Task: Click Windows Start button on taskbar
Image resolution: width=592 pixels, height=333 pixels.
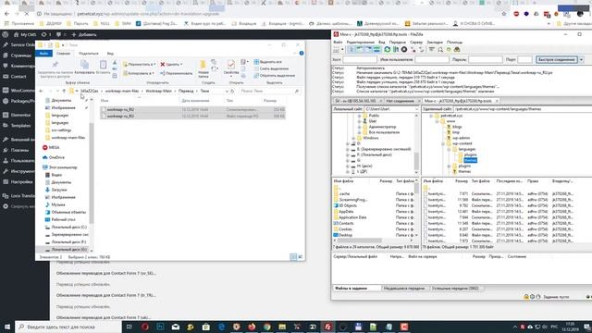Action: pyautogui.click(x=7, y=327)
